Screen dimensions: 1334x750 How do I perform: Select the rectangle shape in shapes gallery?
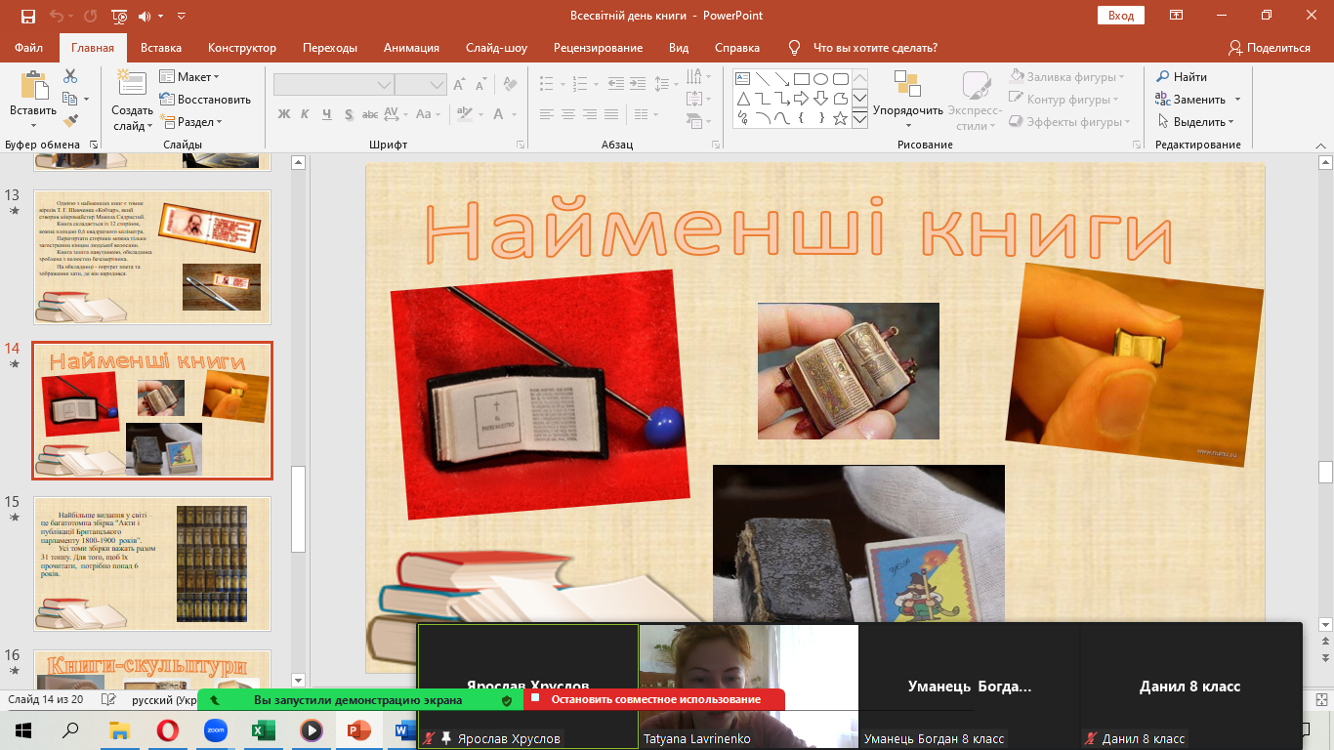[801, 79]
